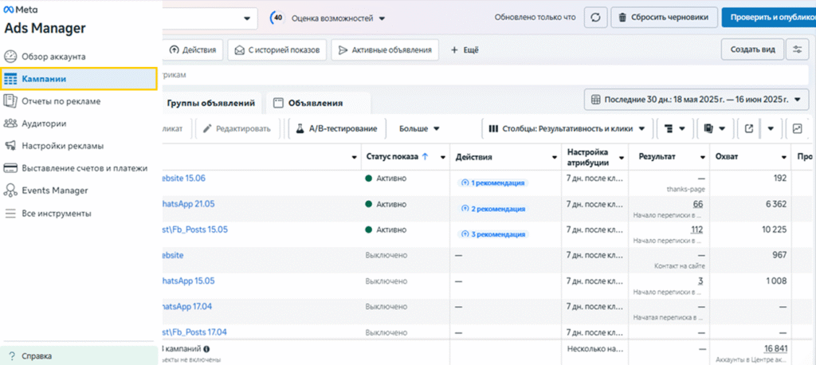Open Аудитории people icon in sidebar
The height and width of the screenshot is (365, 816).
(10, 124)
